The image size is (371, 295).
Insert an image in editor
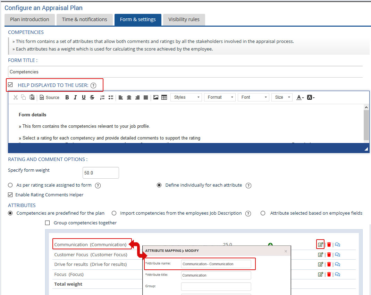click(156, 97)
